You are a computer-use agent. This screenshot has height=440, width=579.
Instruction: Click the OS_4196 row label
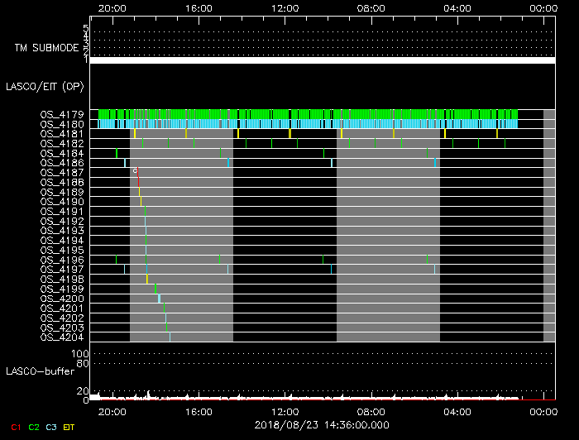pos(61,260)
